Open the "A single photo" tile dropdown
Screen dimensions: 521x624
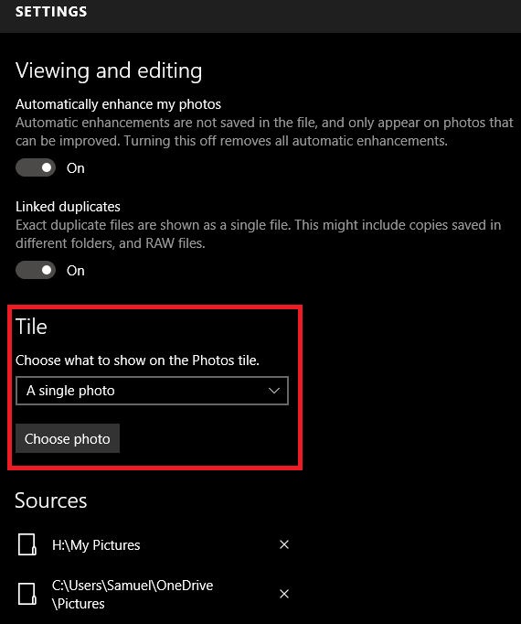pyautogui.click(x=152, y=391)
